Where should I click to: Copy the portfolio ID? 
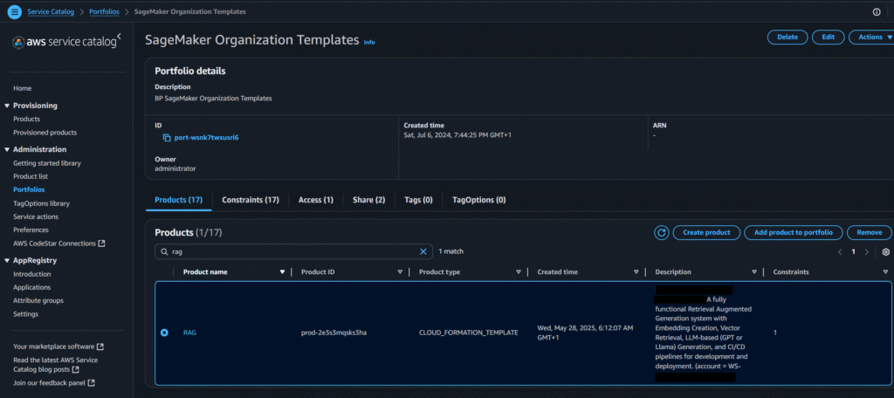[167, 138]
